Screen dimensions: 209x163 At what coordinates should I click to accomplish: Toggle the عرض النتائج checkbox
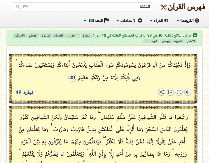(x=195, y=36)
